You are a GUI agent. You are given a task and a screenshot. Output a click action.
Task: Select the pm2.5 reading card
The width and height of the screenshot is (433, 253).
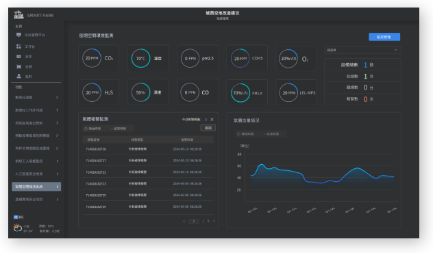click(x=197, y=58)
